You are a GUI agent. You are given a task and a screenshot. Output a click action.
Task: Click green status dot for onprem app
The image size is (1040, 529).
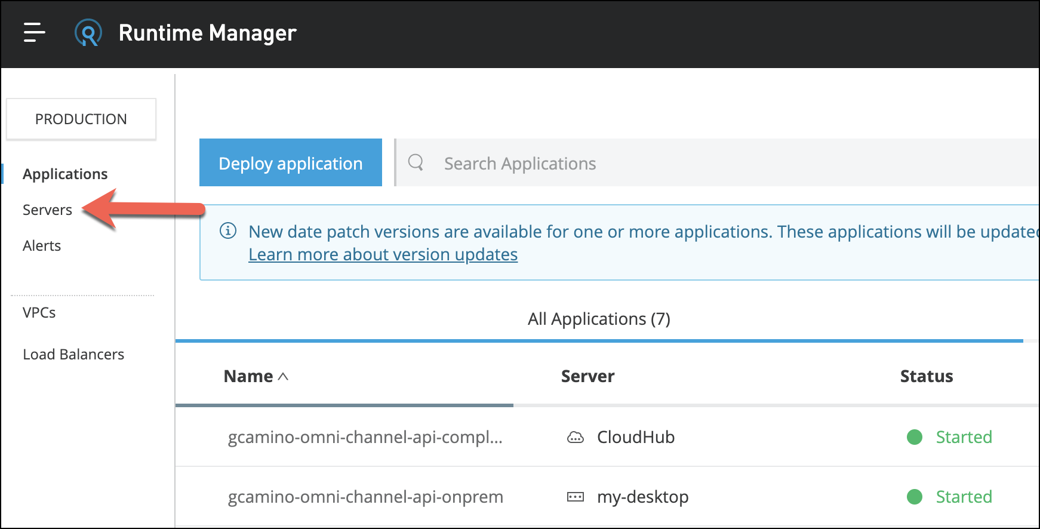(915, 497)
